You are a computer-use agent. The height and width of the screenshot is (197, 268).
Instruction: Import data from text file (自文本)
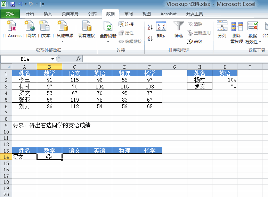point(44,29)
